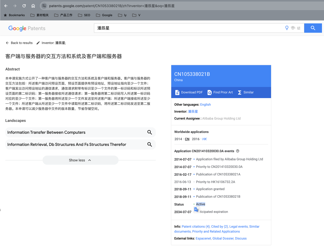Click the Current Assignee label
The image size is (324, 248).
click(x=187, y=119)
